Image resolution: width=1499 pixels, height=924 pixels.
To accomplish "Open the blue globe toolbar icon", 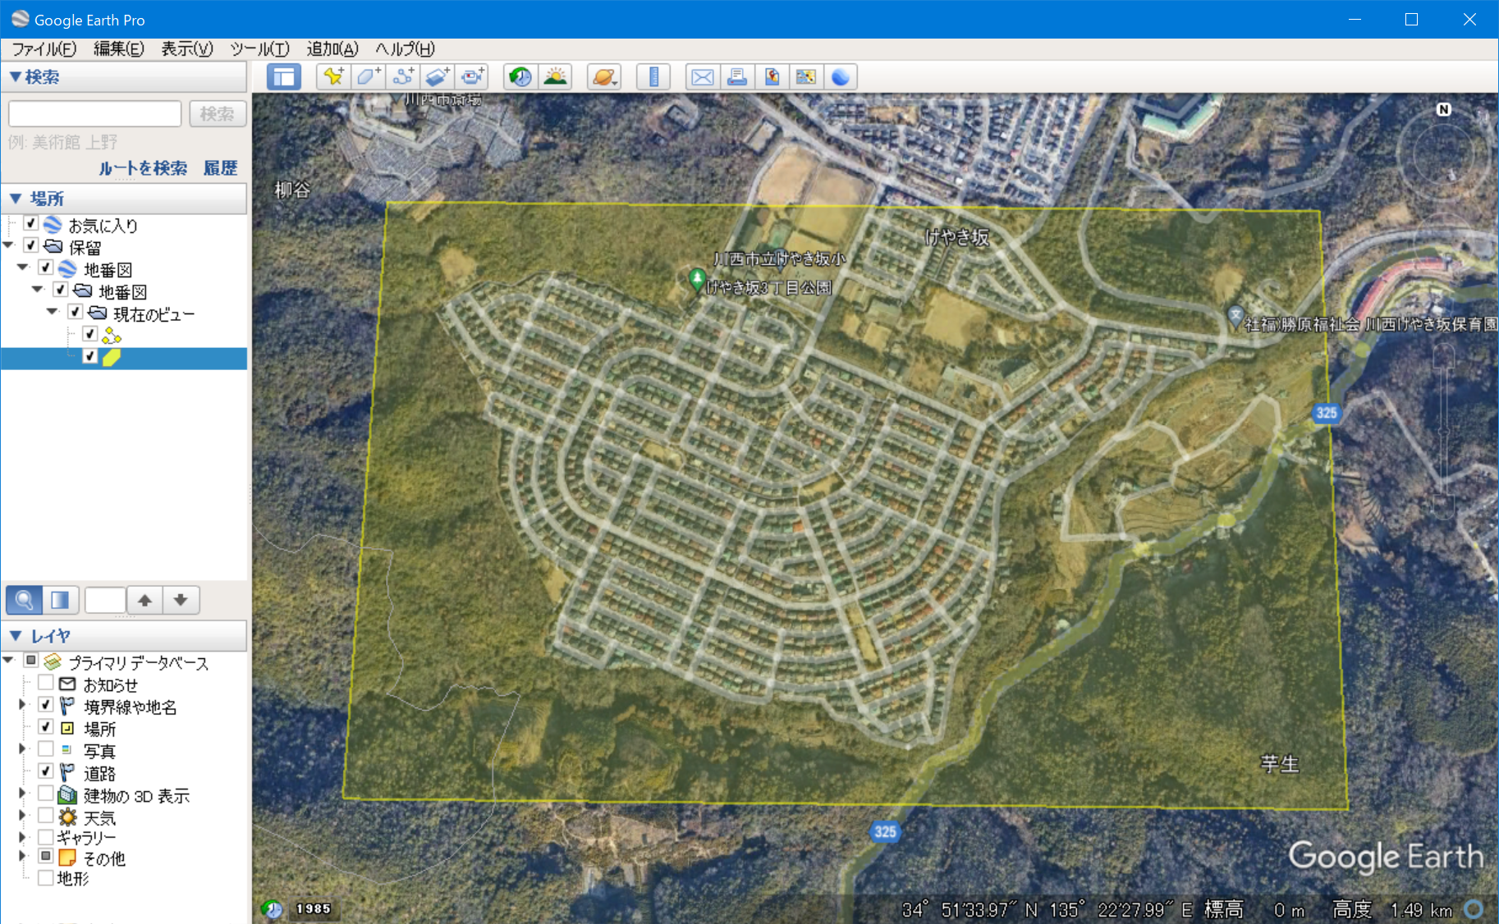I will click(x=841, y=77).
